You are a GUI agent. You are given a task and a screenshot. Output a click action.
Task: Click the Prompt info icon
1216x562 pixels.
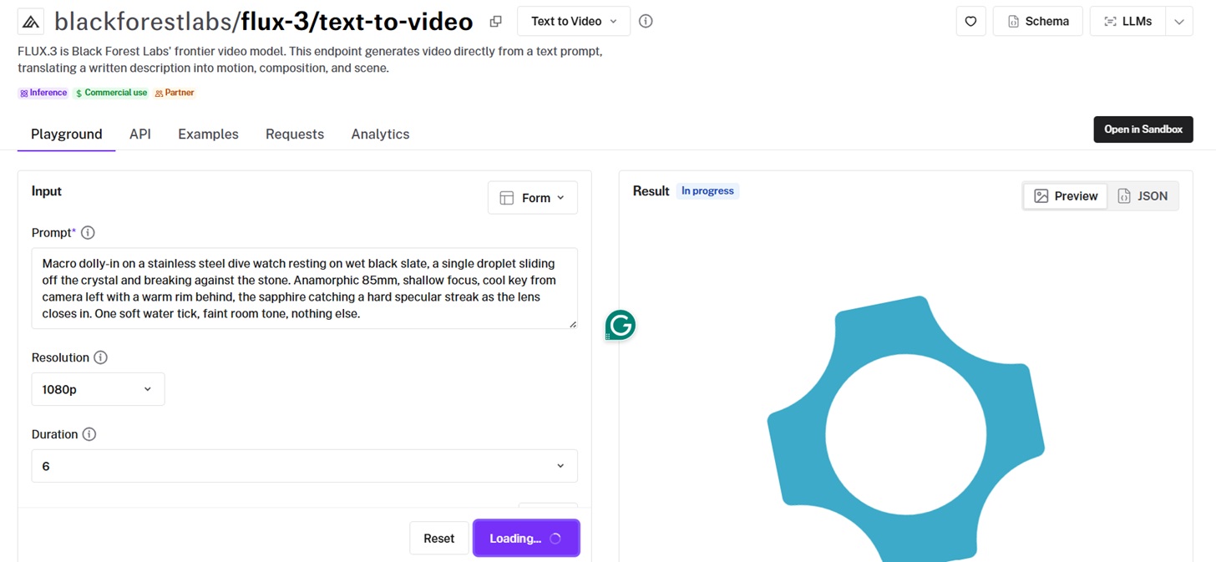(88, 233)
